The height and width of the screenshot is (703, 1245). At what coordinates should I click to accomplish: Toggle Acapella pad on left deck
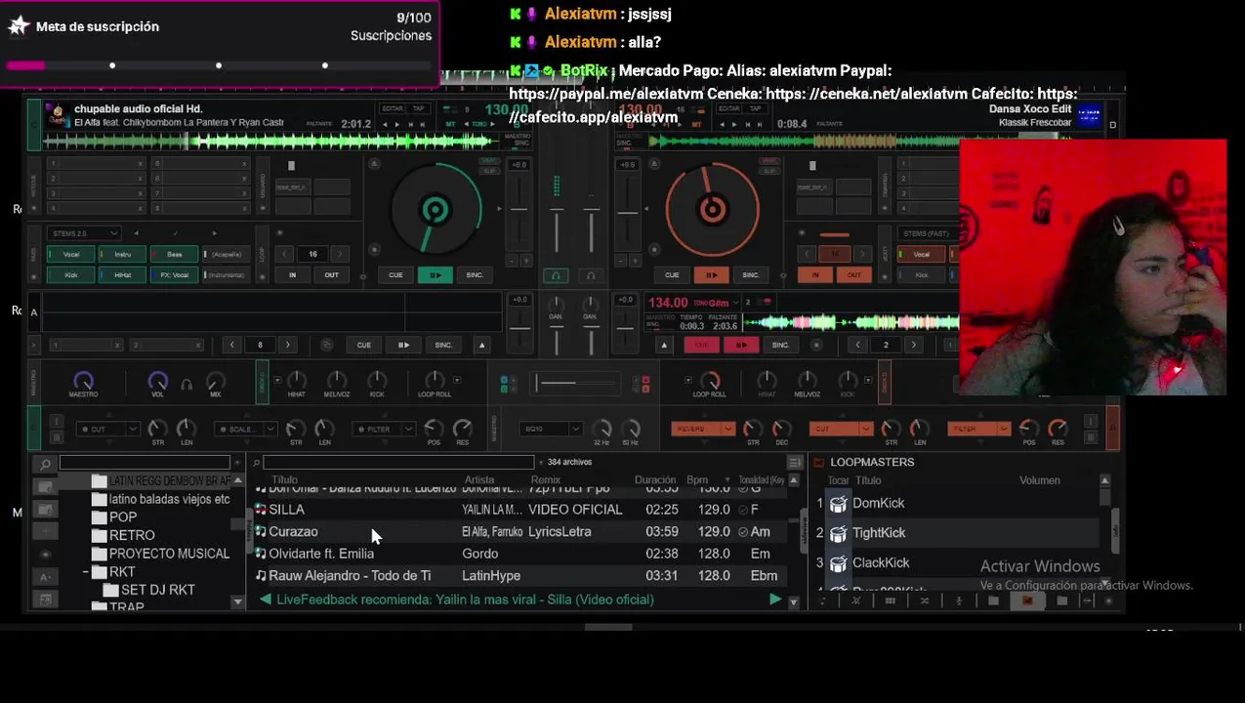coord(227,255)
